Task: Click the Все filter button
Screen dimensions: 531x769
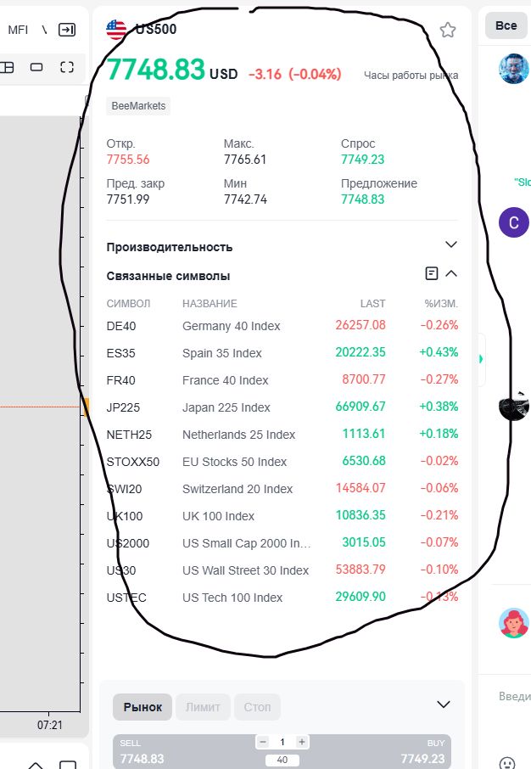Action: click(x=506, y=25)
